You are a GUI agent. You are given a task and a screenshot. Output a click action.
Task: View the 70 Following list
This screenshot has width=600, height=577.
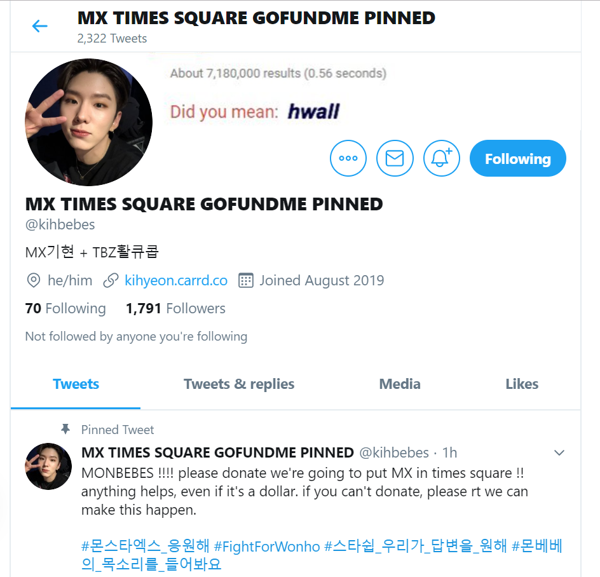[65, 308]
